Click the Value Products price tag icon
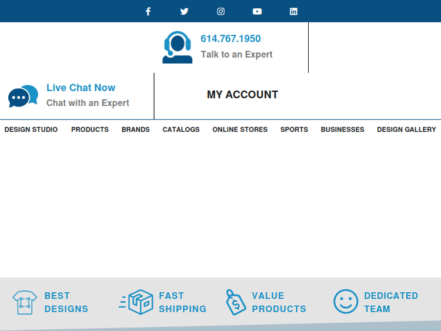441x331 pixels. pyautogui.click(x=236, y=302)
